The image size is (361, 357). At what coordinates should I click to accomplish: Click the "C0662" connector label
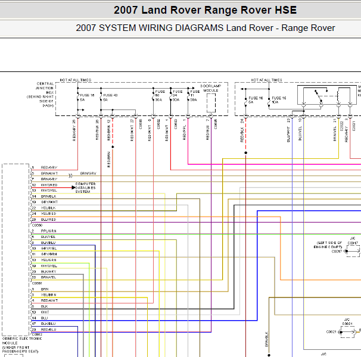point(37,334)
